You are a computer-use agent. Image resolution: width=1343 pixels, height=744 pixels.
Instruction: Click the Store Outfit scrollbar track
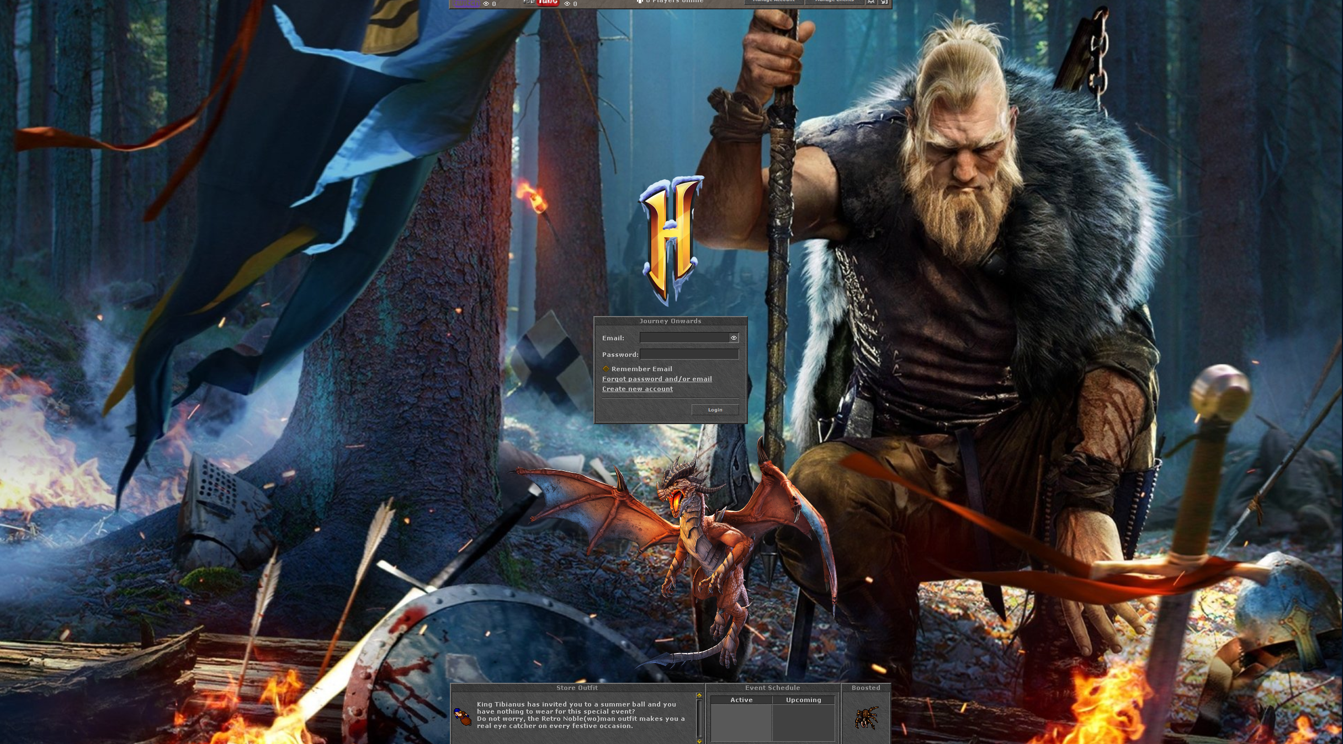[x=699, y=718]
